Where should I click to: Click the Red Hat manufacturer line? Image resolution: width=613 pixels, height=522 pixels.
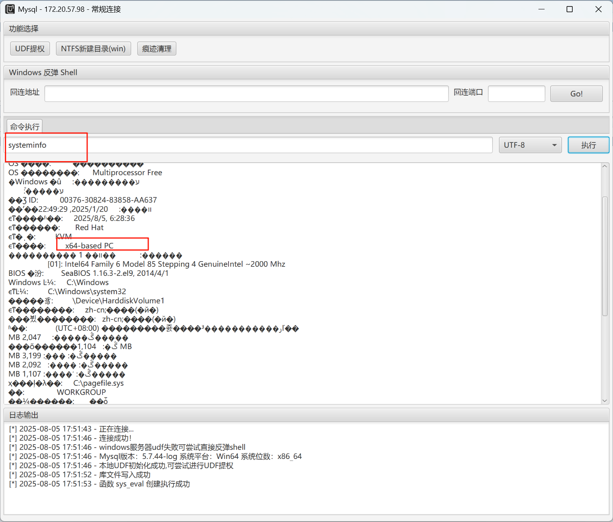[89, 227]
